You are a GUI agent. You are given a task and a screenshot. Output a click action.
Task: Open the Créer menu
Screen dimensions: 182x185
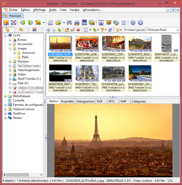pyautogui.click(x=63, y=10)
